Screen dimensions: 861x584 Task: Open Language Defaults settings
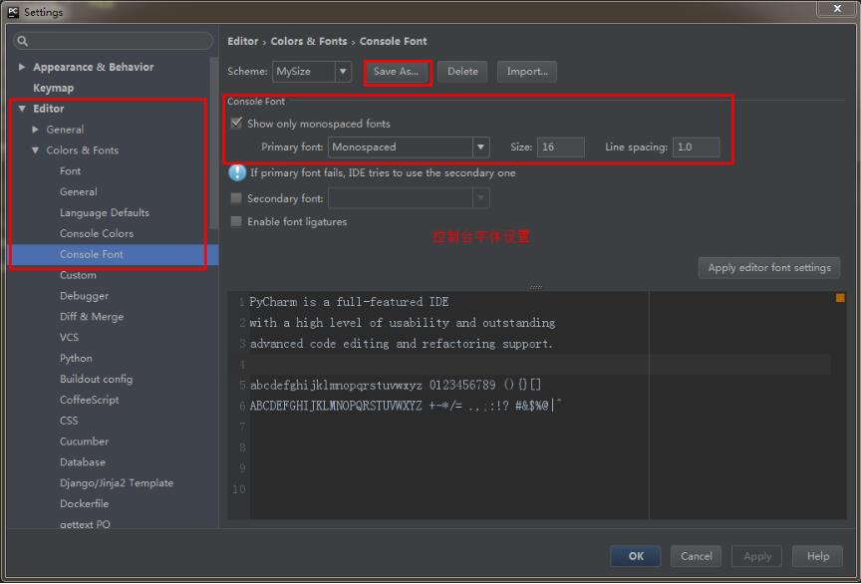point(105,212)
